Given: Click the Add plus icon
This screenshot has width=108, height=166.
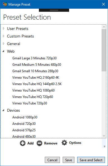Looking at the screenshot, I should (x=23, y=143).
